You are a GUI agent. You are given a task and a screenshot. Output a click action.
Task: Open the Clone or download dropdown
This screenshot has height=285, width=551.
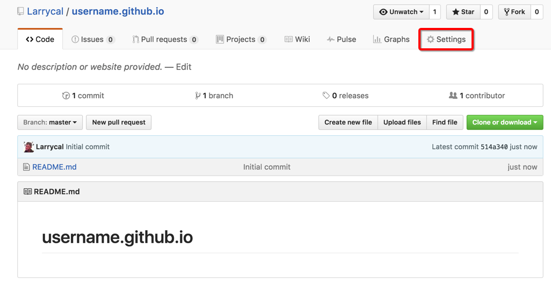pyautogui.click(x=504, y=122)
